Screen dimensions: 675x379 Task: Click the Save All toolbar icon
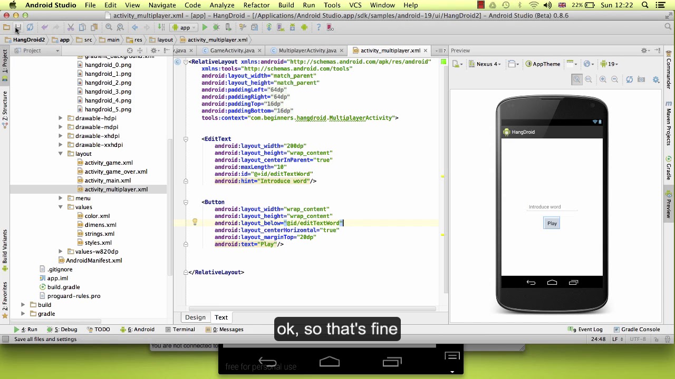18,27
